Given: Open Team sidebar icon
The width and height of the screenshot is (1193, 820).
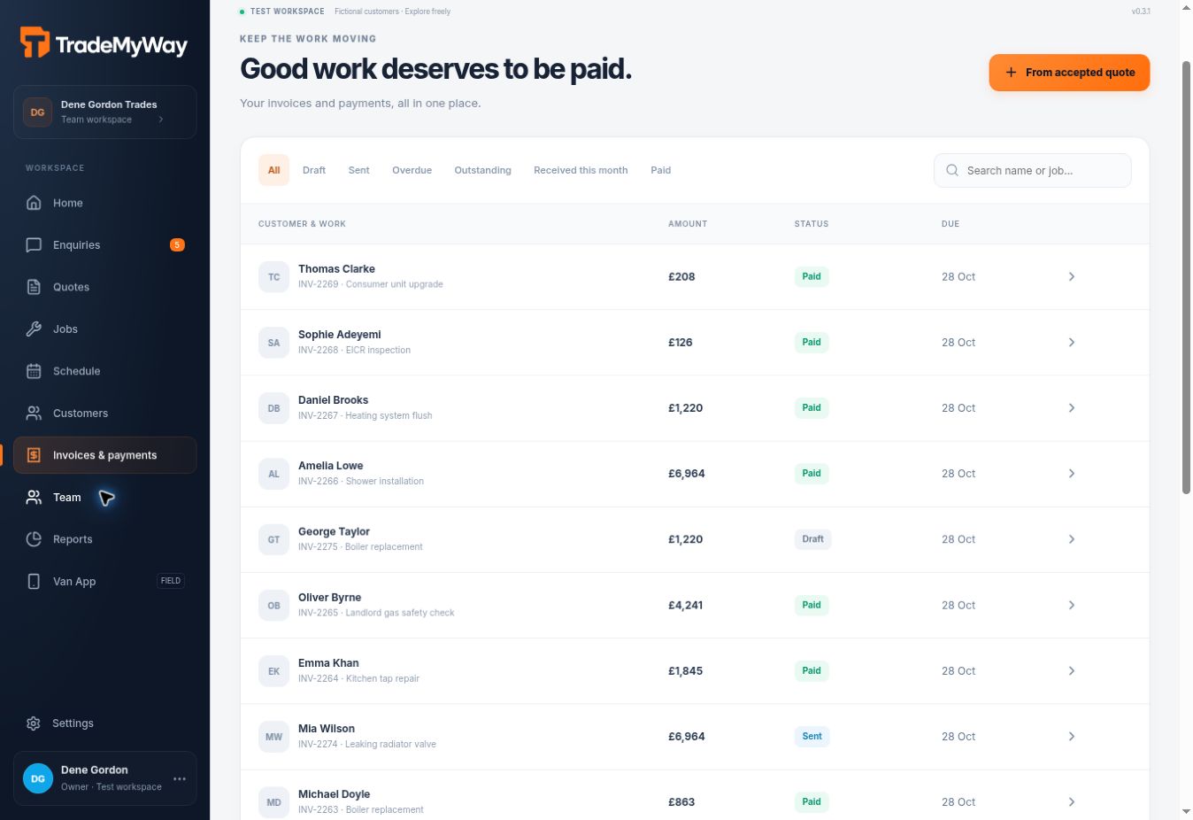Looking at the screenshot, I should [34, 498].
